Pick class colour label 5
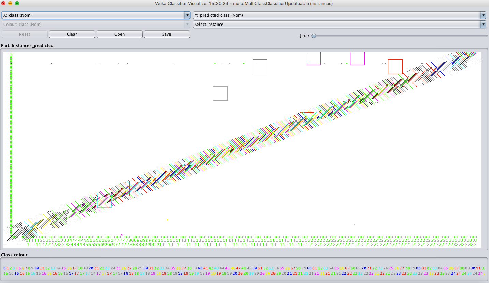The width and height of the screenshot is (489, 283). pyautogui.click(x=20, y=268)
